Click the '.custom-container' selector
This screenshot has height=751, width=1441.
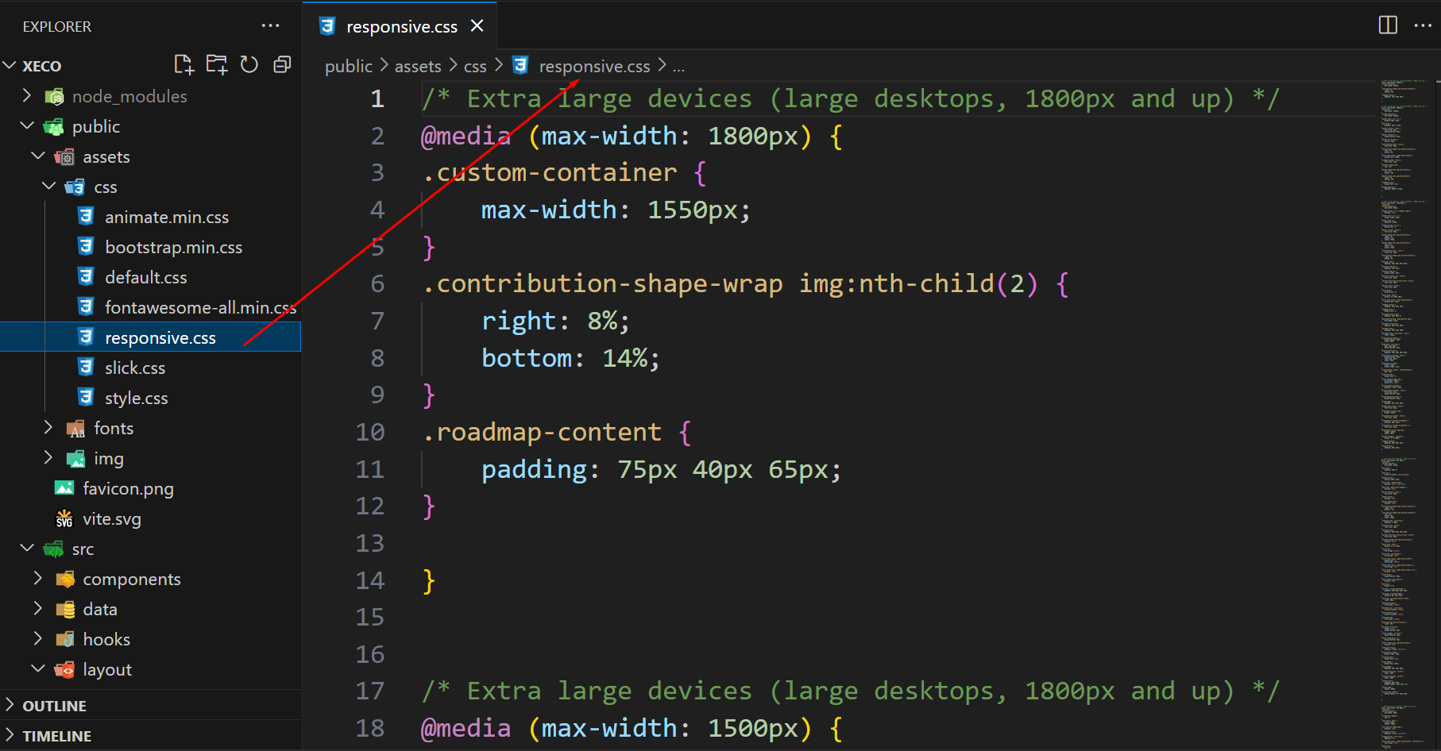tap(550, 172)
